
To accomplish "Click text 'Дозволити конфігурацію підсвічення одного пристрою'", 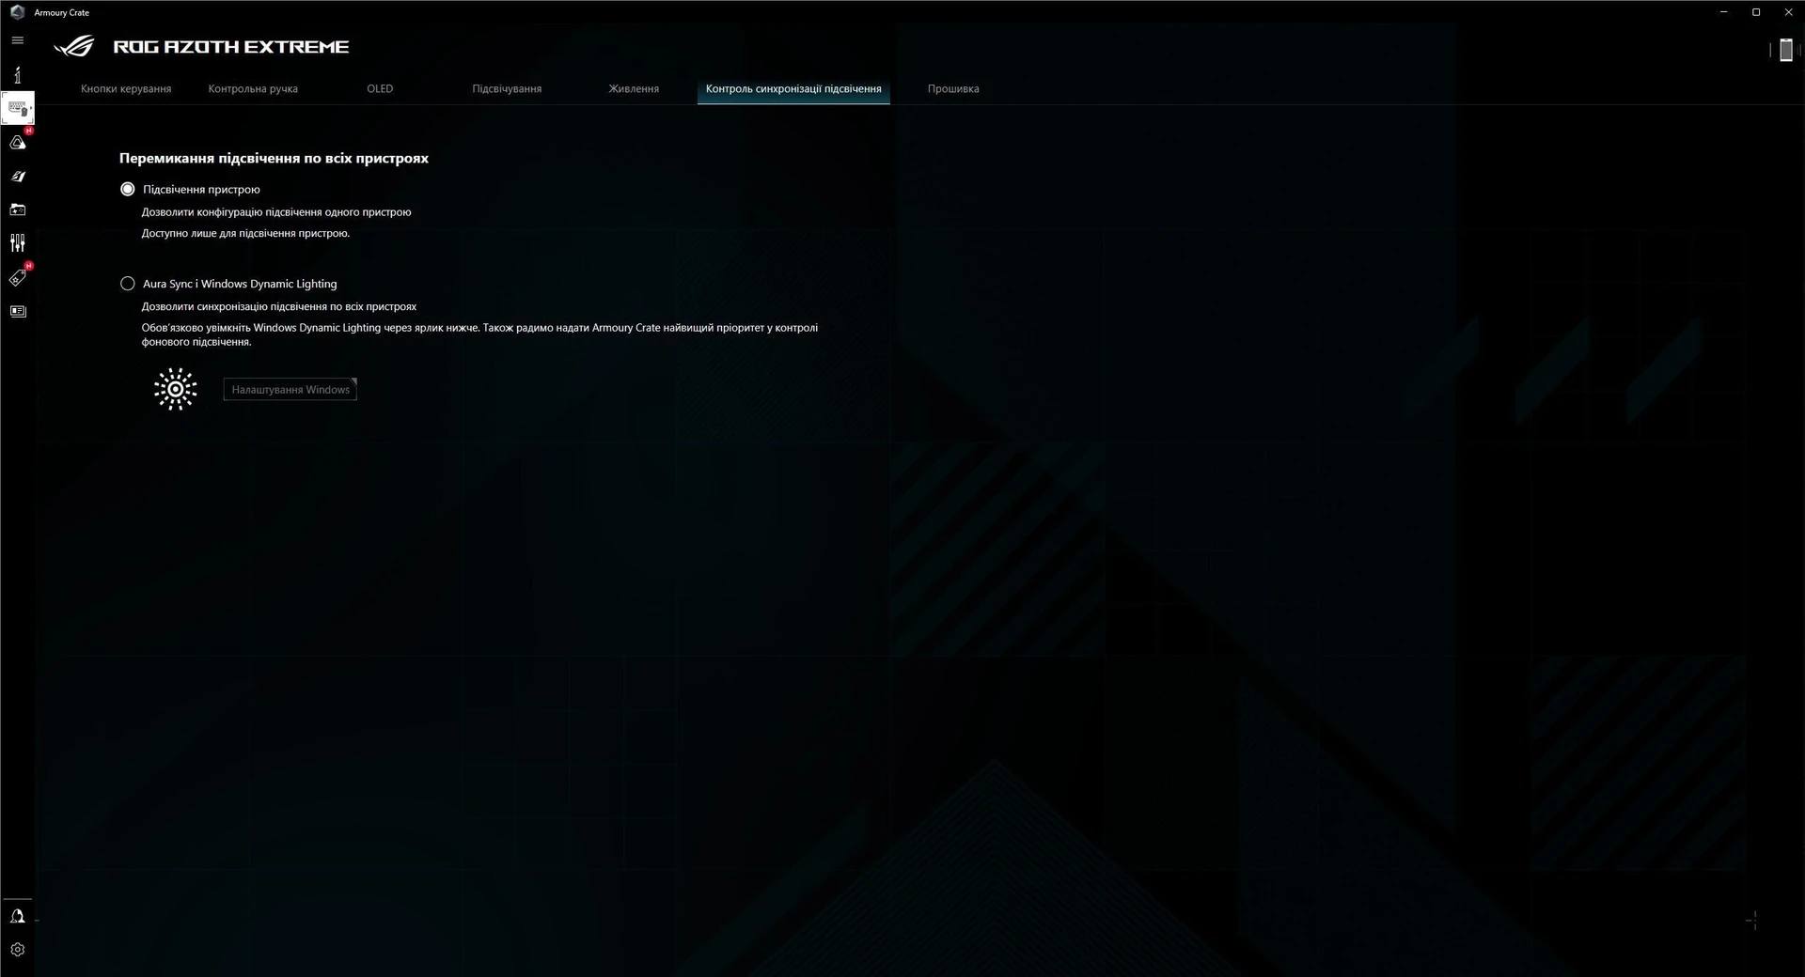I will [276, 212].
